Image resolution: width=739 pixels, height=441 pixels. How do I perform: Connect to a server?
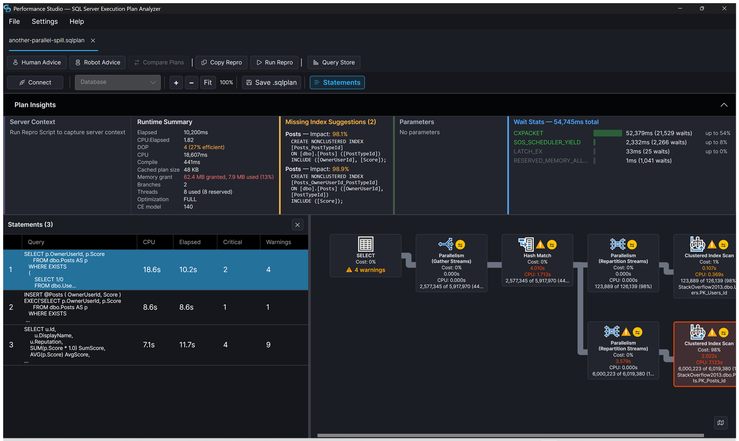click(x=35, y=82)
